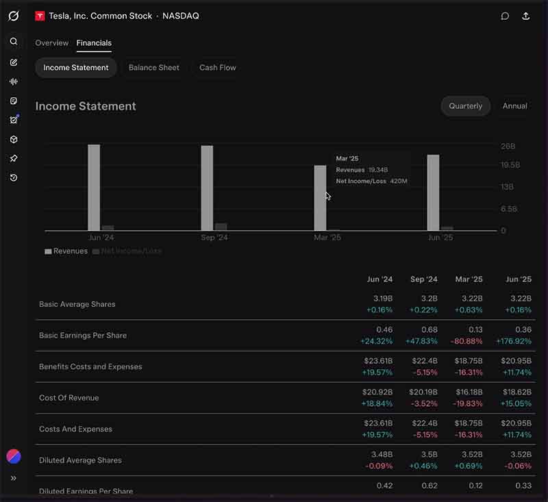Viewport: 548px width, 502px height.
Task: Click the Diluted Earnings Per Share row label
Action: click(x=86, y=490)
